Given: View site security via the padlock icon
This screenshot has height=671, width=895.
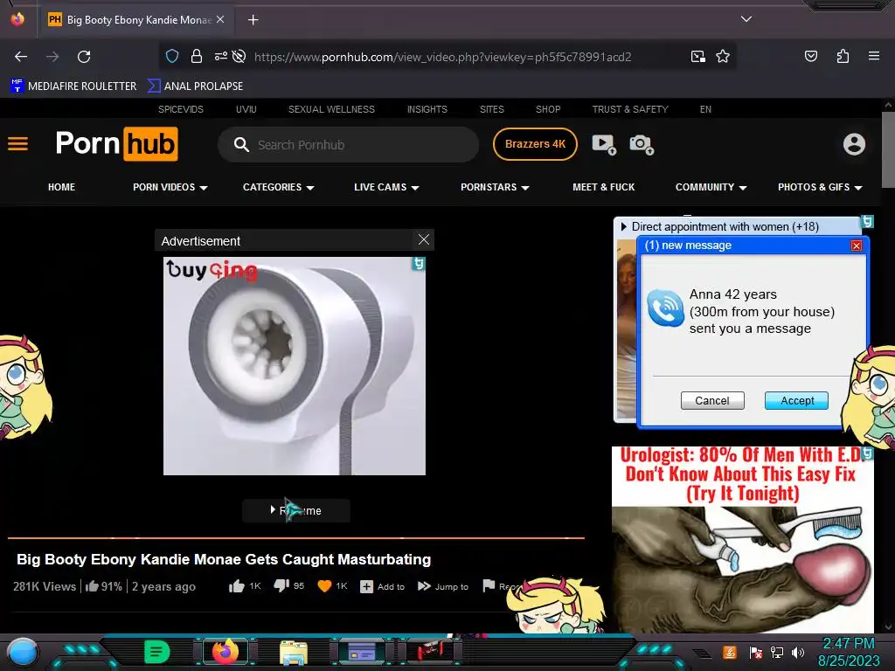Looking at the screenshot, I should coord(197,57).
